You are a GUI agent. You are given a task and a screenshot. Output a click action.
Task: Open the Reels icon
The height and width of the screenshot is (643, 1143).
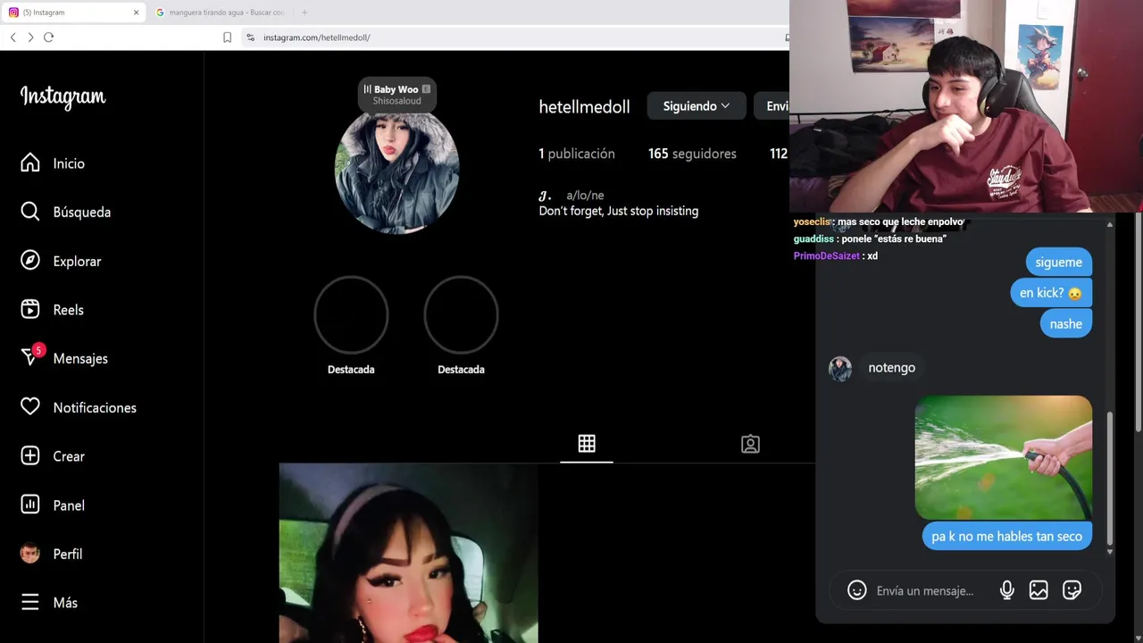(30, 309)
